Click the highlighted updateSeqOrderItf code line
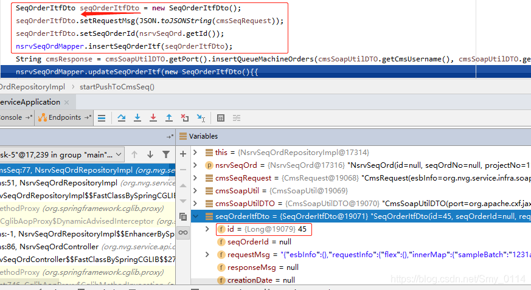Viewport: 531px width, 290px height. 265,72
